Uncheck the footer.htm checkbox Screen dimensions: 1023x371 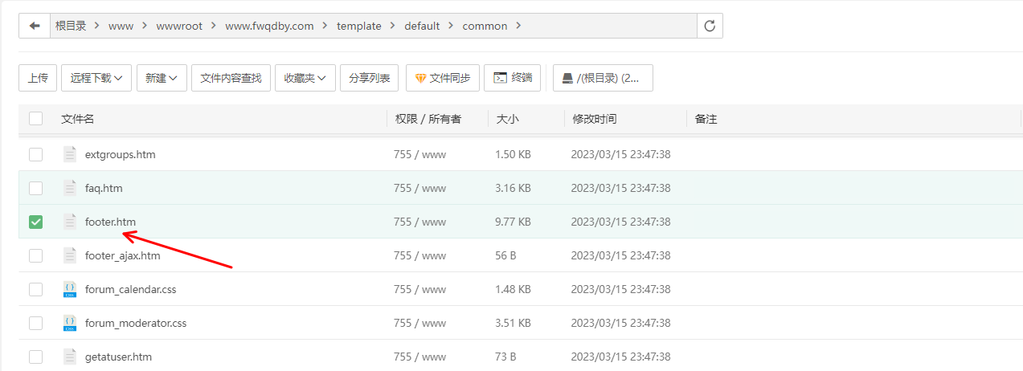pos(35,222)
